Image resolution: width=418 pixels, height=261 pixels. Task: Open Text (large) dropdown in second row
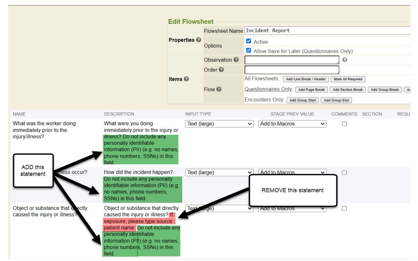[219, 172]
